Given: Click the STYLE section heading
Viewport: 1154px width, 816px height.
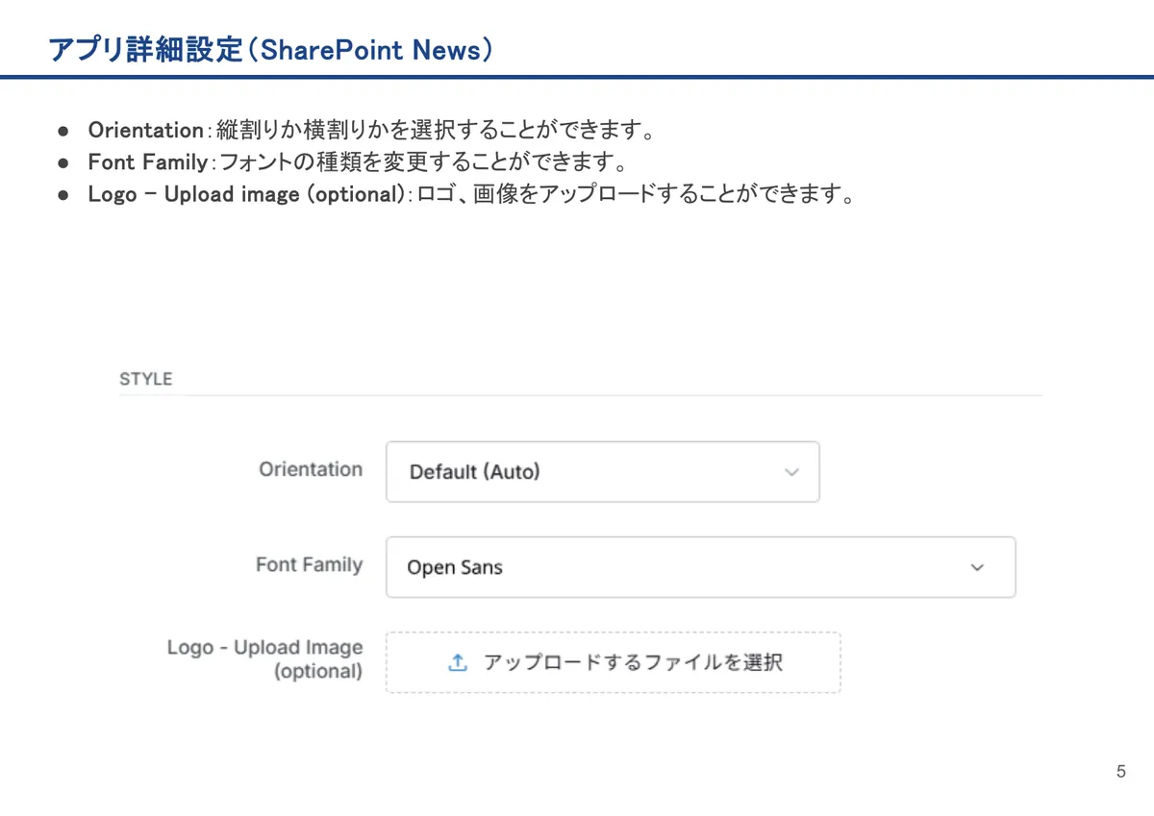Looking at the screenshot, I should (x=146, y=379).
